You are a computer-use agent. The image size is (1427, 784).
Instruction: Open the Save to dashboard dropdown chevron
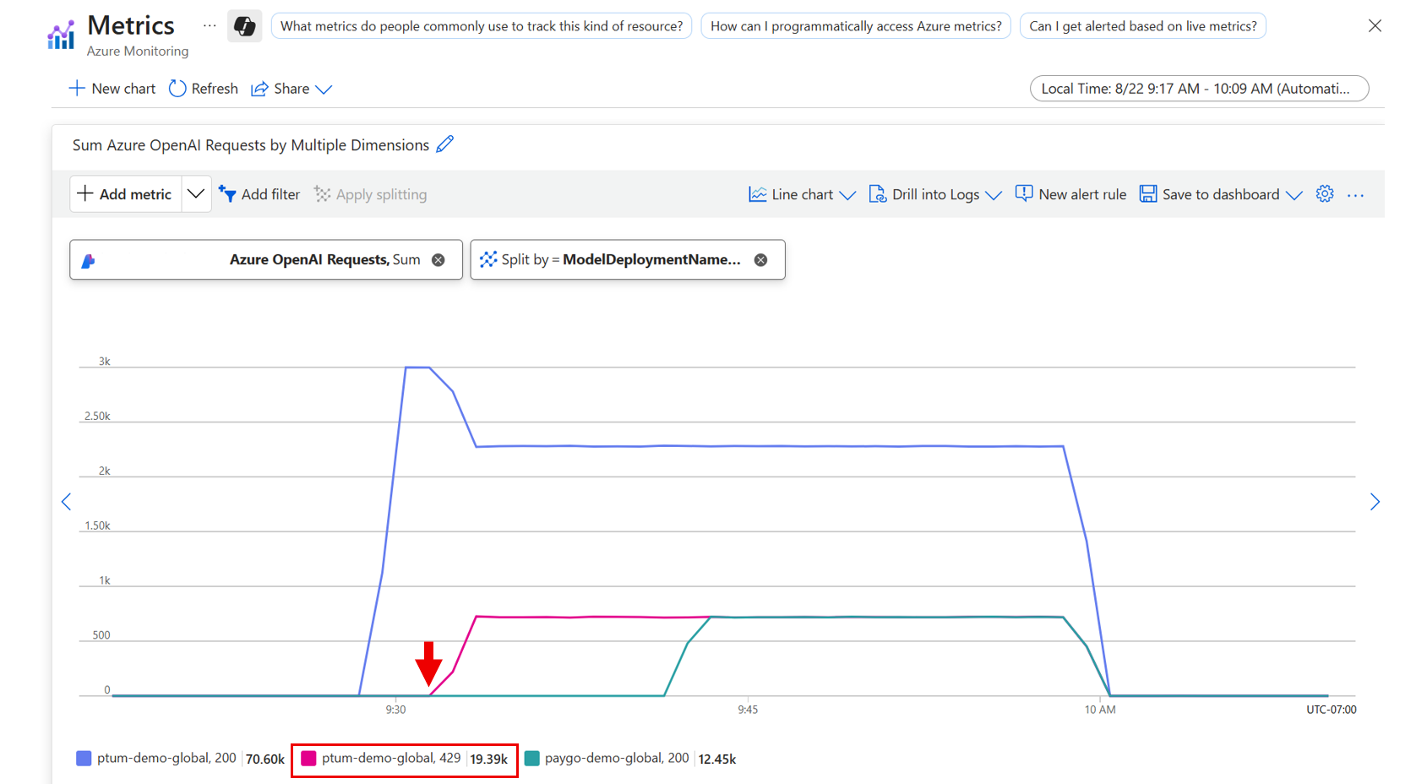click(1294, 195)
